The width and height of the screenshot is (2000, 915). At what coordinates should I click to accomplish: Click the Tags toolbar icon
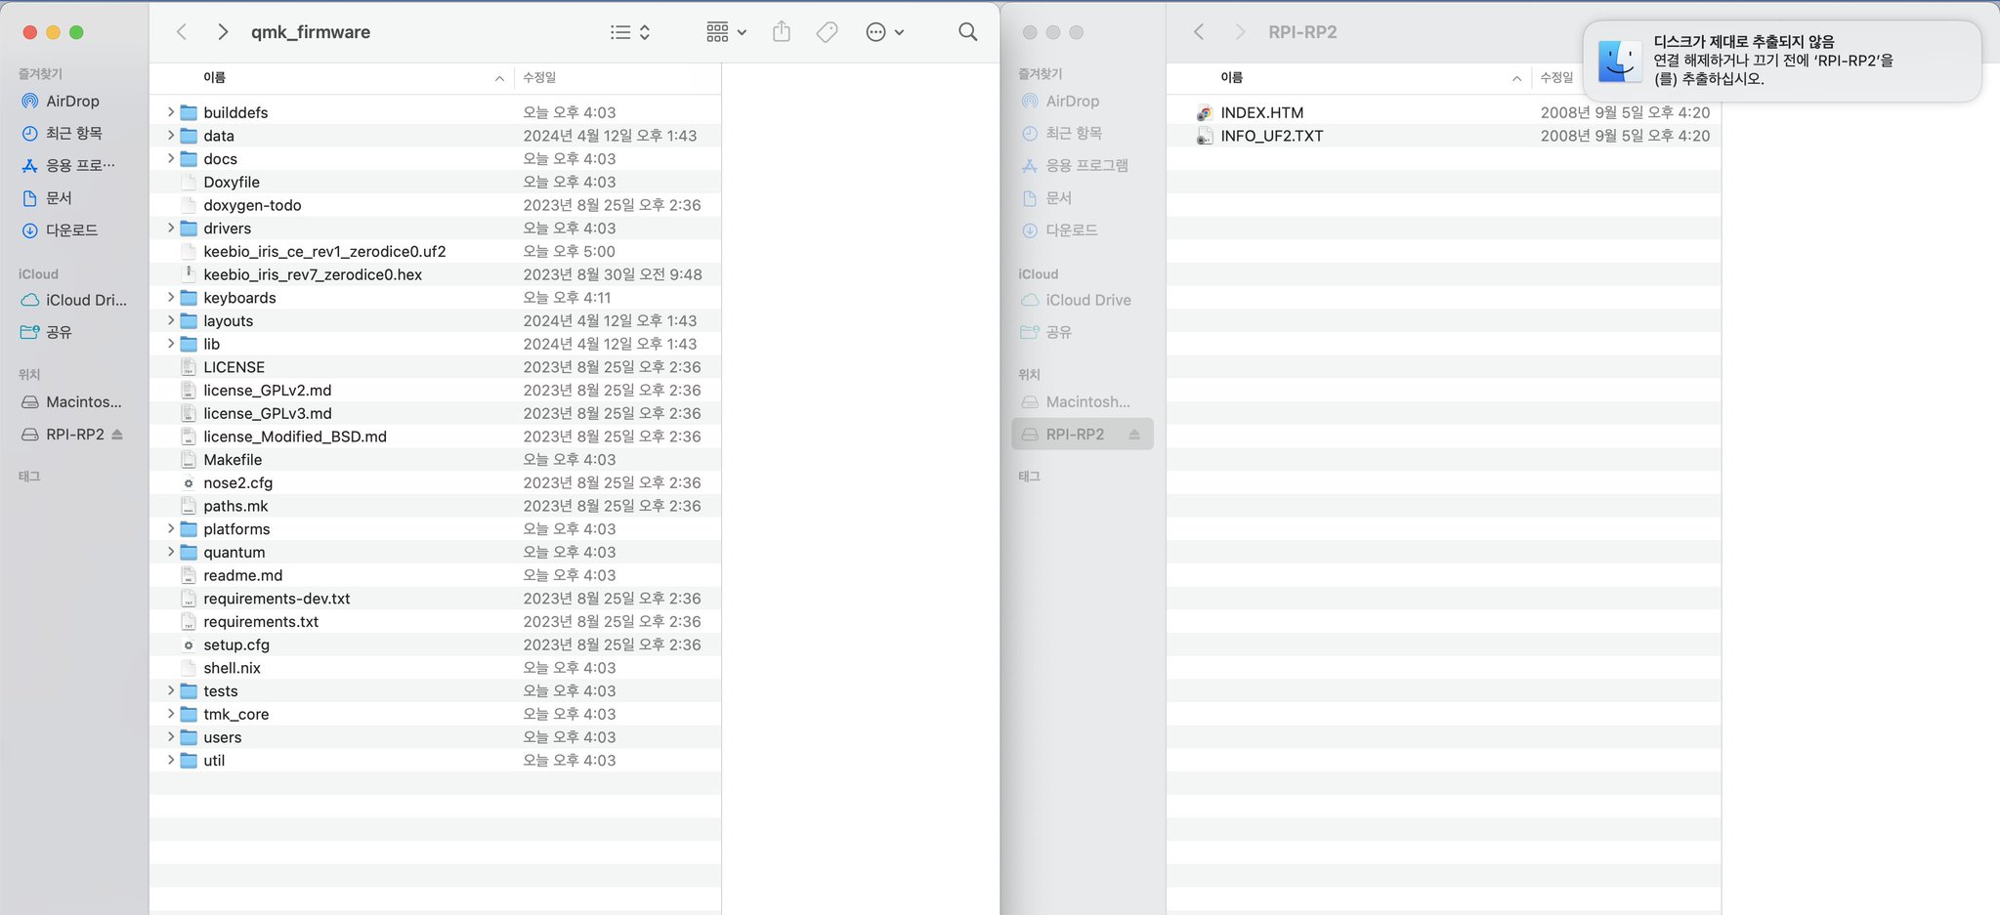[x=827, y=32]
